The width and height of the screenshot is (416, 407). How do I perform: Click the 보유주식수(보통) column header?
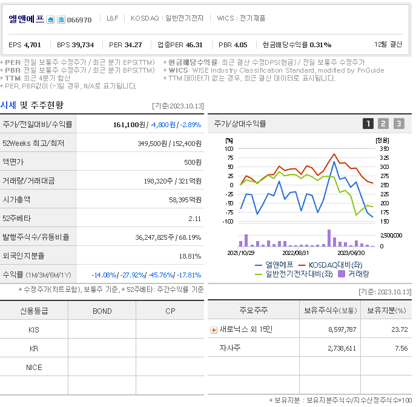[x=330, y=311]
